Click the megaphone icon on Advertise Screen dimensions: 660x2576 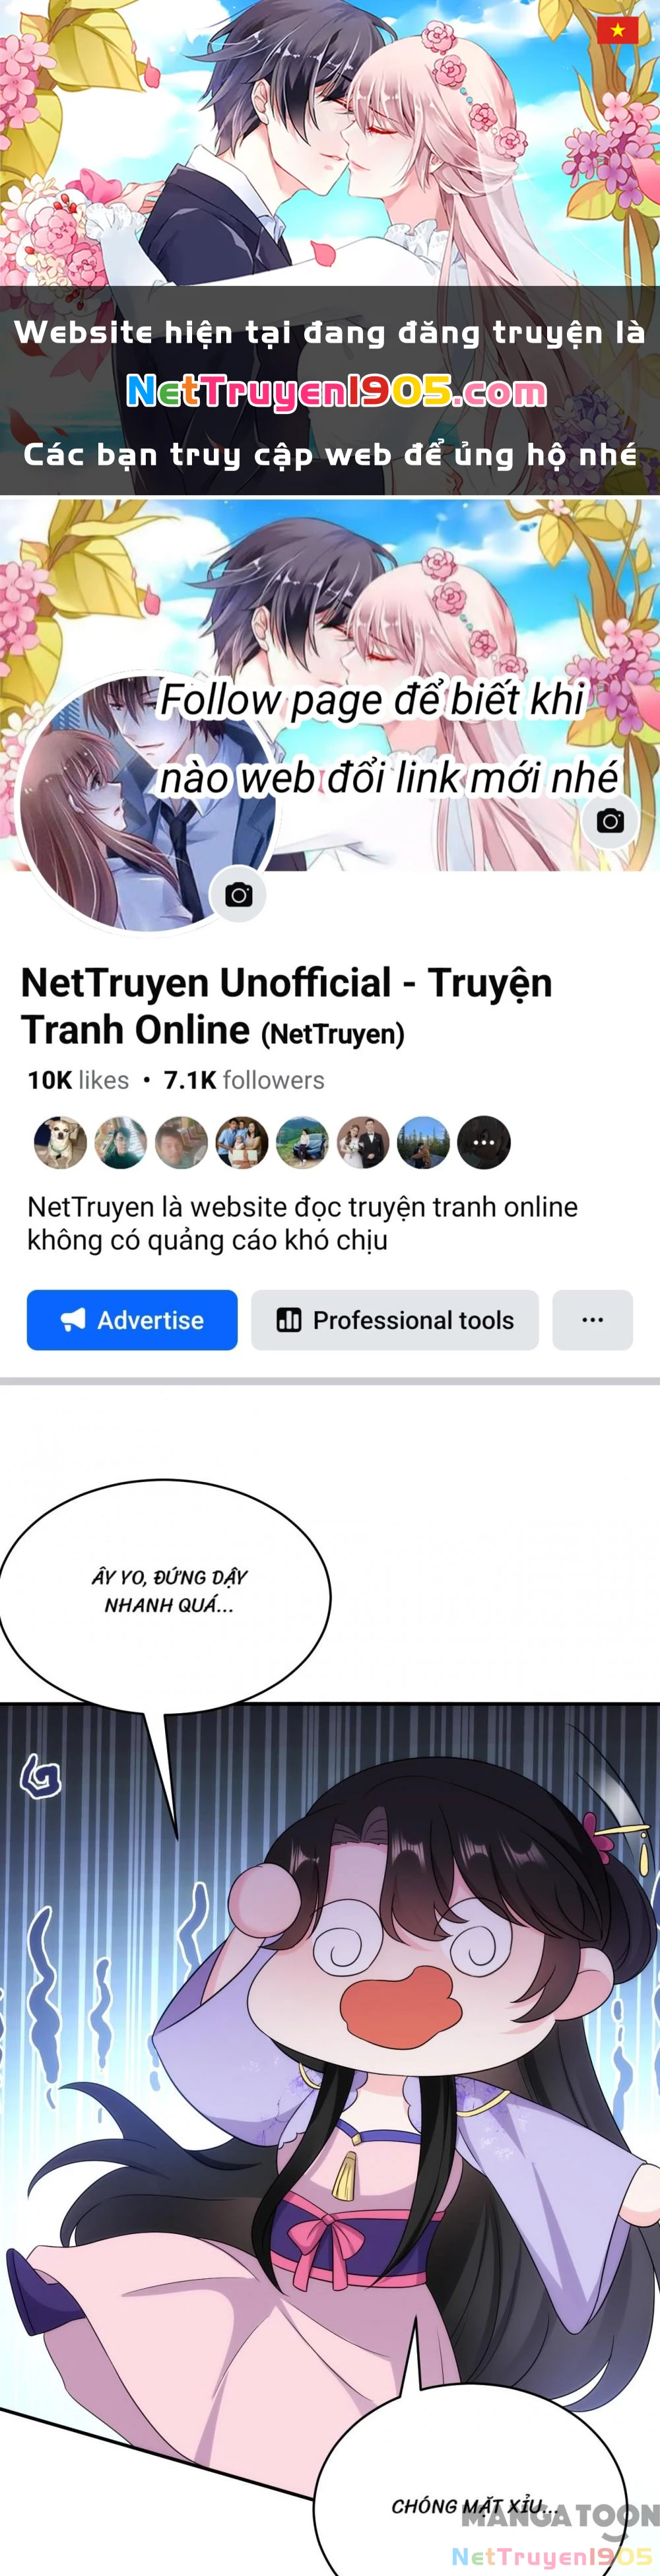pos(73,1320)
